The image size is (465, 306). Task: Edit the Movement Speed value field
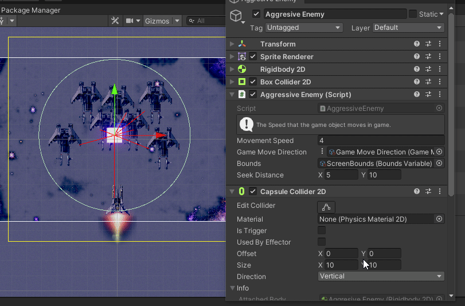click(381, 141)
